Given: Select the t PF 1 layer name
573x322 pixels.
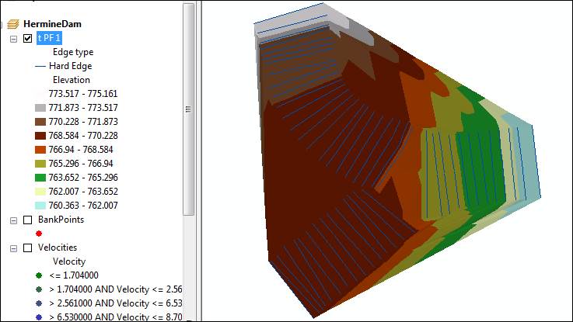Looking at the screenshot, I should point(49,38).
